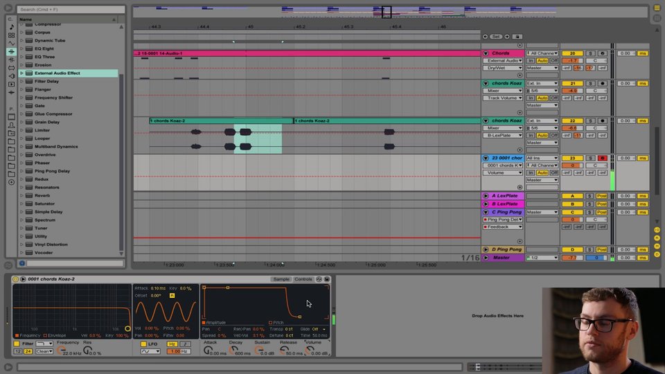Switch to the Controls tab
Screen dimensions: 665x374
tap(303, 279)
